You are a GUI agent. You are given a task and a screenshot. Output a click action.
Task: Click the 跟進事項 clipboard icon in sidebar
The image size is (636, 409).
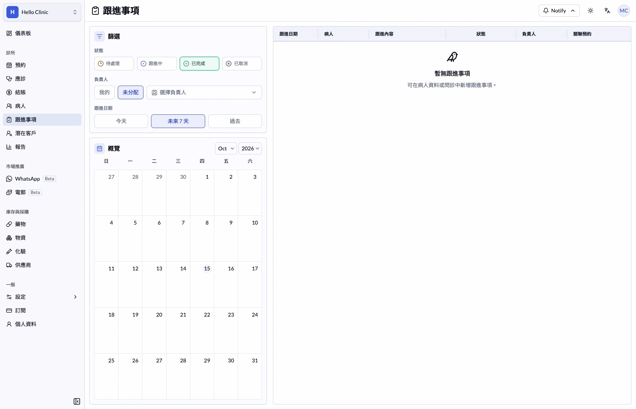coord(9,120)
